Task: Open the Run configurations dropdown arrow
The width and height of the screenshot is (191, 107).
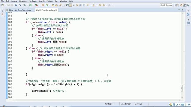Action: (x=33, y=5)
